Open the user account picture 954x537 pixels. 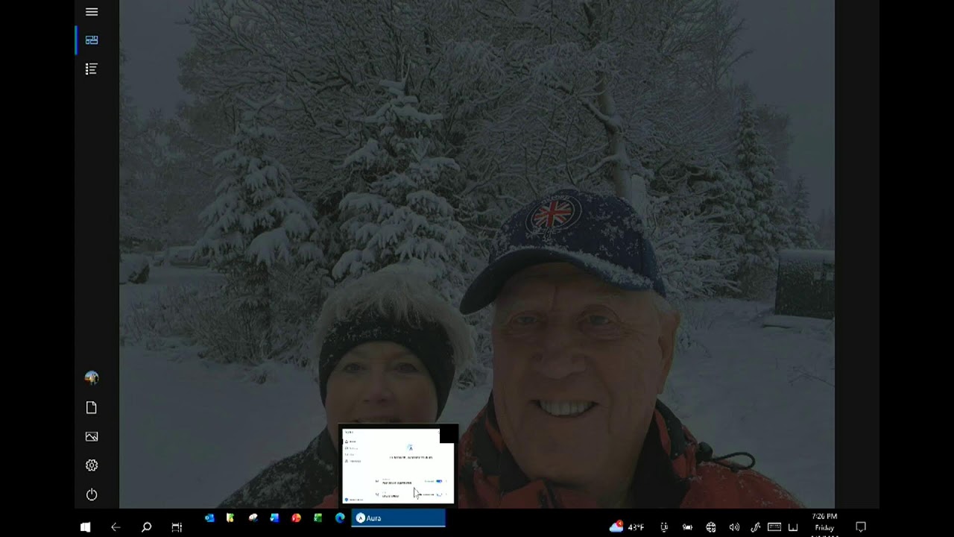92,378
